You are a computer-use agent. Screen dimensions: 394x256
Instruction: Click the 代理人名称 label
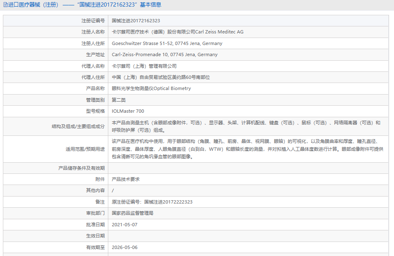[x=93, y=66]
